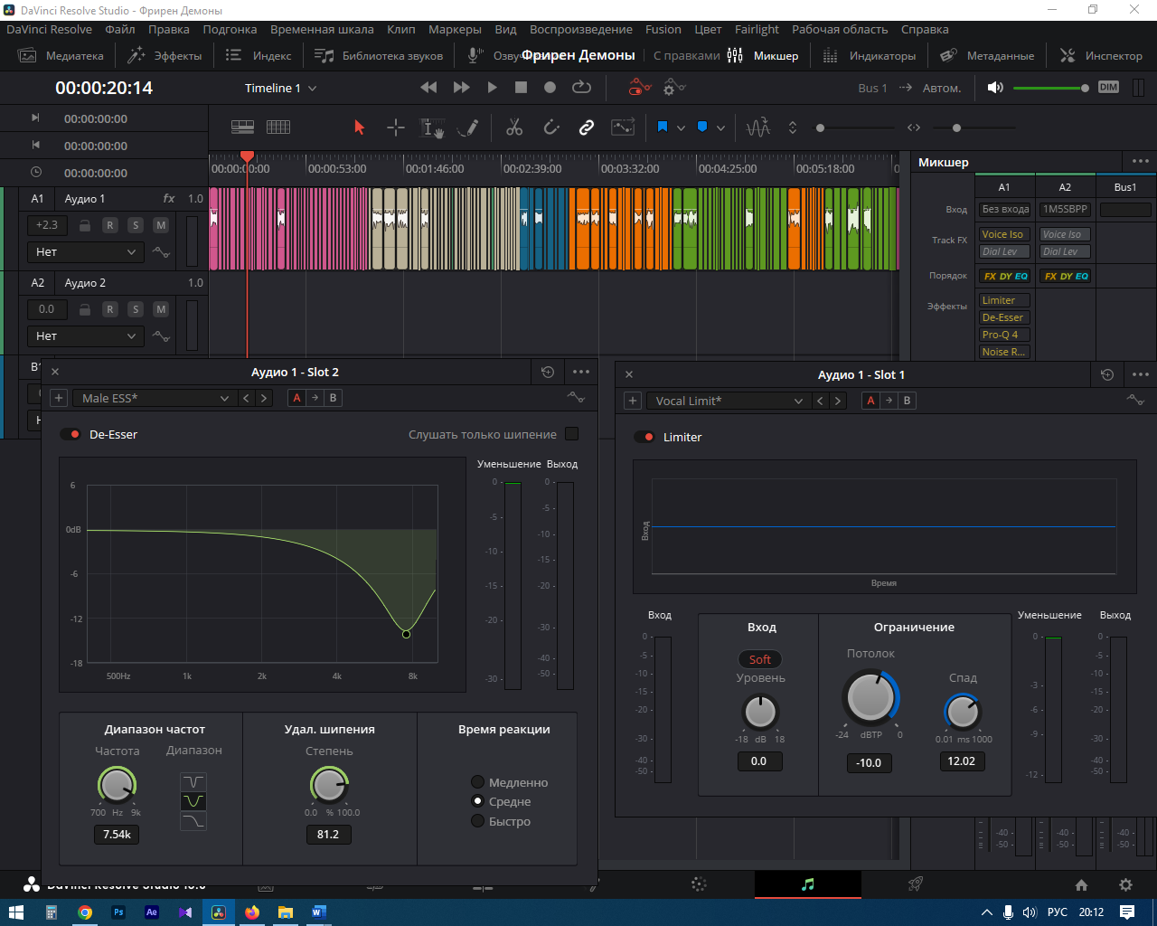This screenshot has height=926, width=1157.
Task: Turn off the Limiter power toggle
Action: [x=644, y=437]
